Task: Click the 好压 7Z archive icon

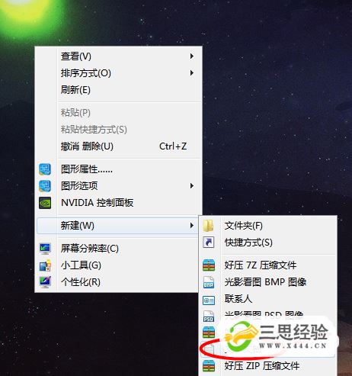Action: (x=209, y=265)
